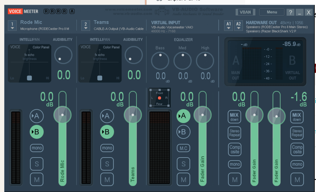Toggle mono on Teams strip
316x192 pixels.
pyautogui.click(x=107, y=148)
